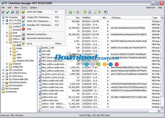Click the green Back arrow toolbar button
Viewport: 165px width, 118px height.
tap(70, 12)
